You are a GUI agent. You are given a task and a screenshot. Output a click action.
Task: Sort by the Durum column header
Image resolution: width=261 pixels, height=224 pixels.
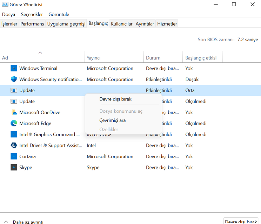coord(163,57)
